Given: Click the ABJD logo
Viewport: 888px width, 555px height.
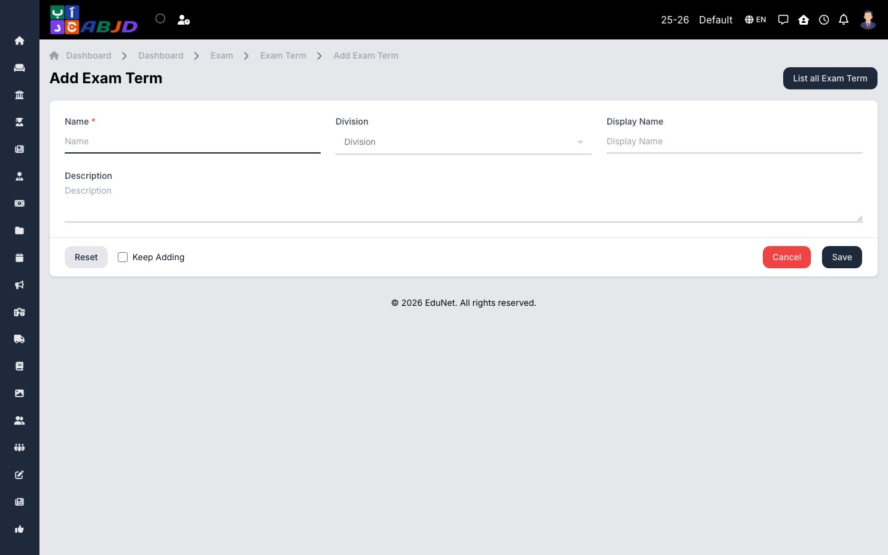Looking at the screenshot, I should 94,20.
